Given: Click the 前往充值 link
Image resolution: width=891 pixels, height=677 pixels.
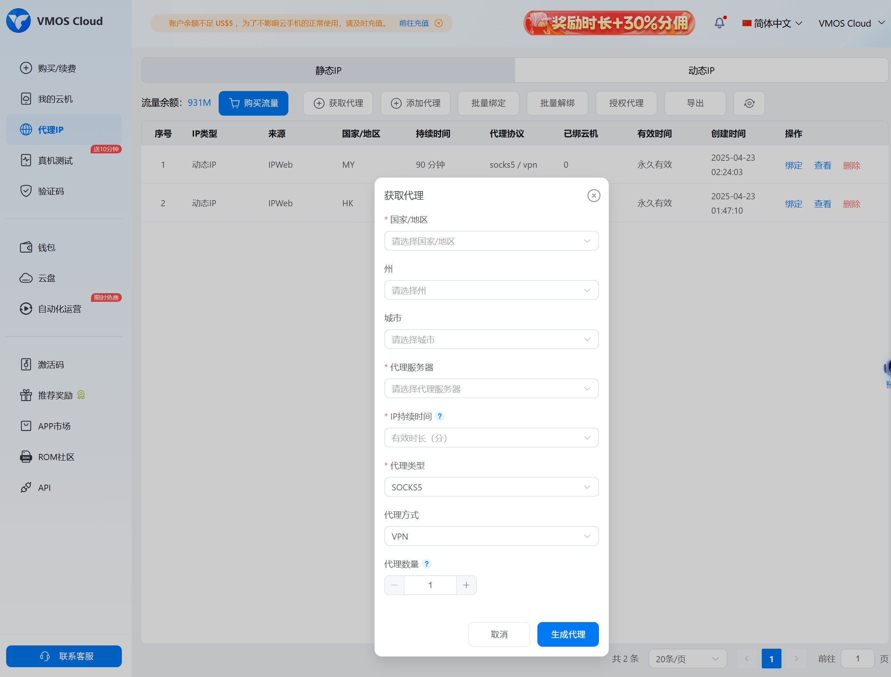Looking at the screenshot, I should tap(414, 23).
